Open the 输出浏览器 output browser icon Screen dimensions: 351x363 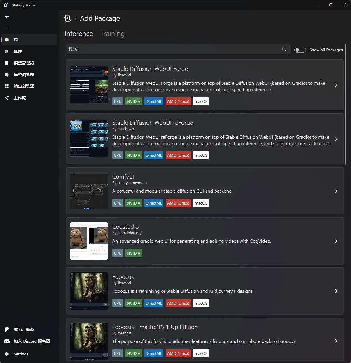(7, 86)
